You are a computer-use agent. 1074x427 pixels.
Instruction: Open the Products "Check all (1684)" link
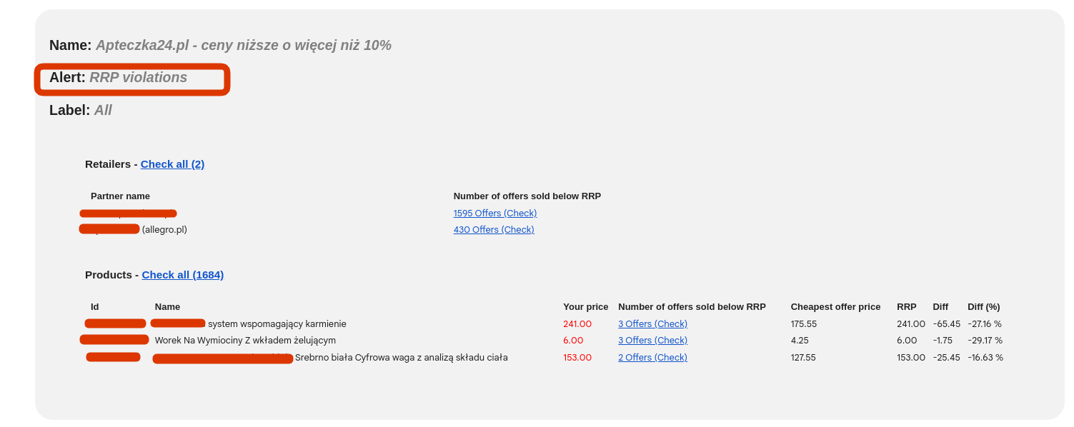coord(183,275)
